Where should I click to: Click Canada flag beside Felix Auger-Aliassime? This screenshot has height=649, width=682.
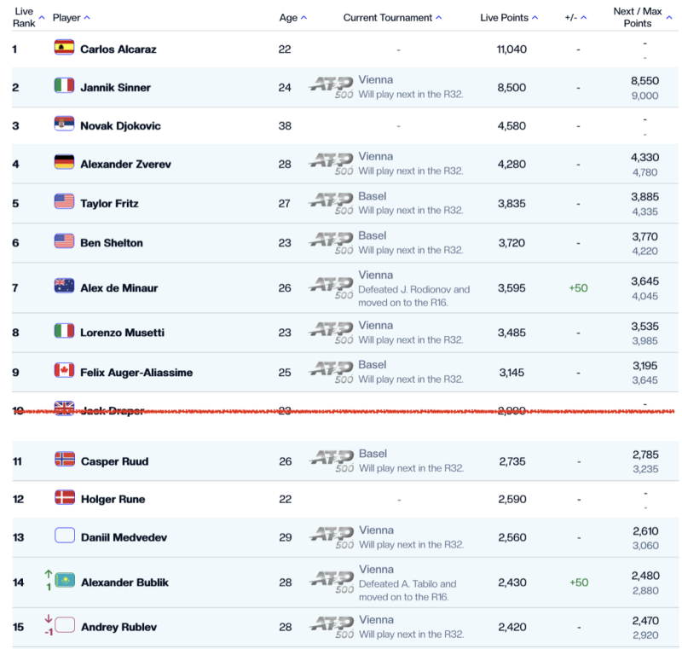point(64,371)
